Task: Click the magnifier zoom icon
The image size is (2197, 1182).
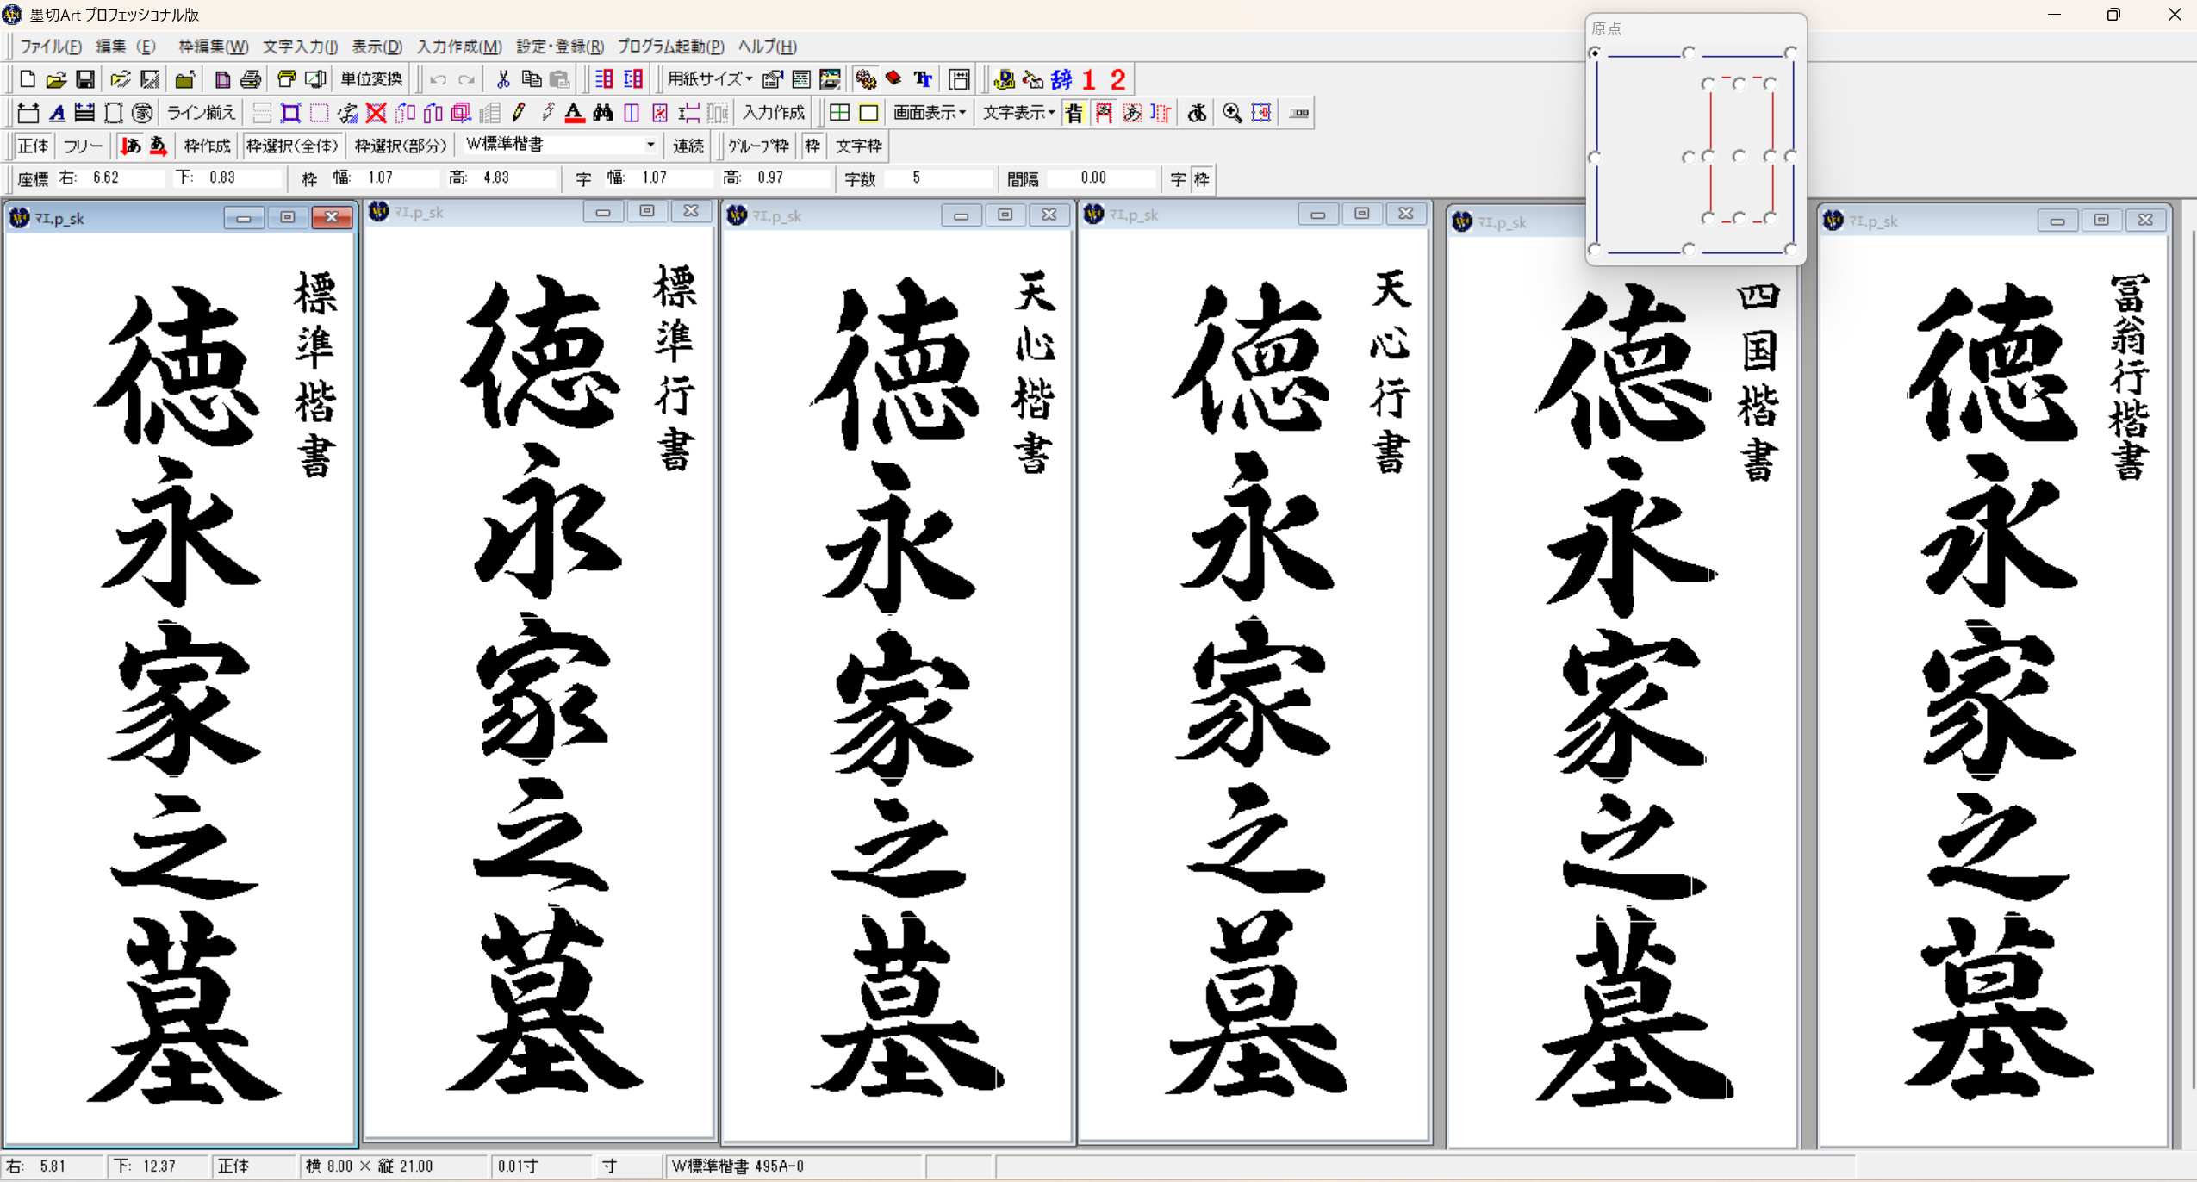Action: [x=1232, y=113]
